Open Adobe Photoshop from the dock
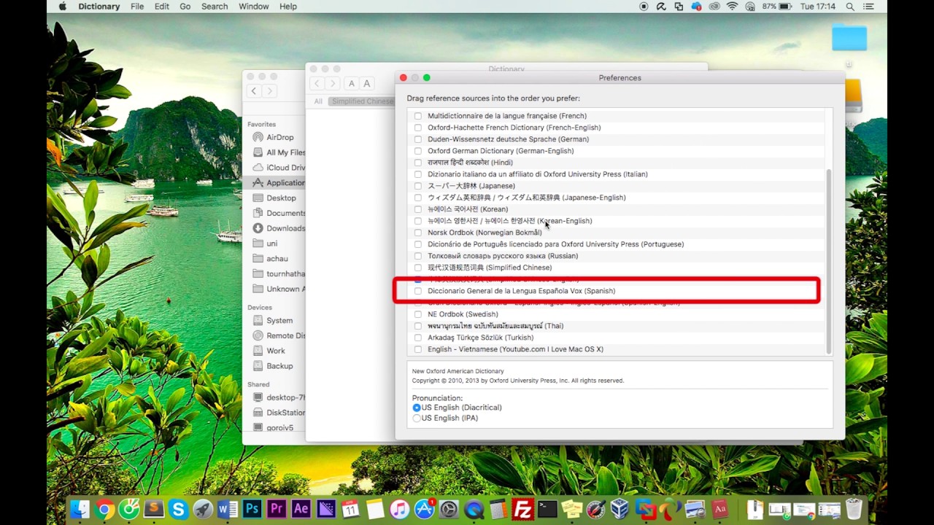The height and width of the screenshot is (525, 934). [x=252, y=509]
